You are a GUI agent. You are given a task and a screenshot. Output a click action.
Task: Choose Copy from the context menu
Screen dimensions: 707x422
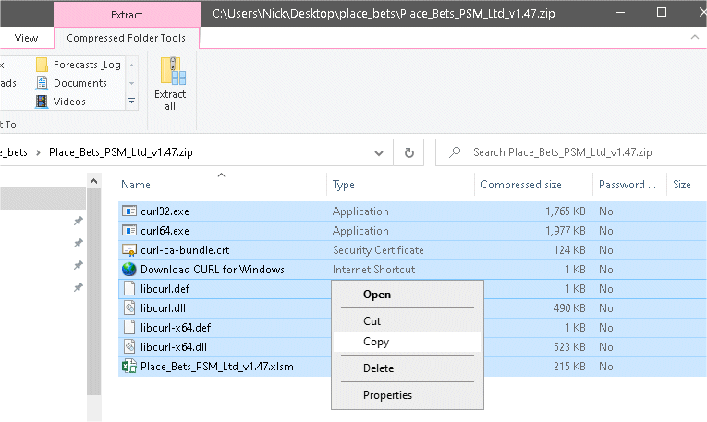(376, 342)
